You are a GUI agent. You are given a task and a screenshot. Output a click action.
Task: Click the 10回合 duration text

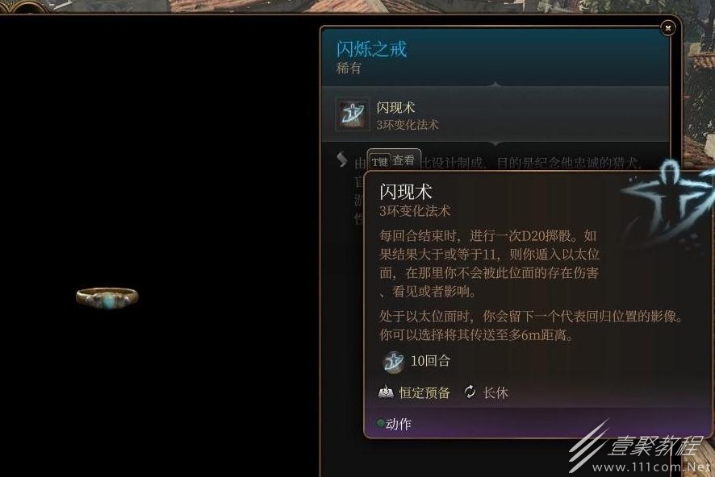(x=430, y=361)
